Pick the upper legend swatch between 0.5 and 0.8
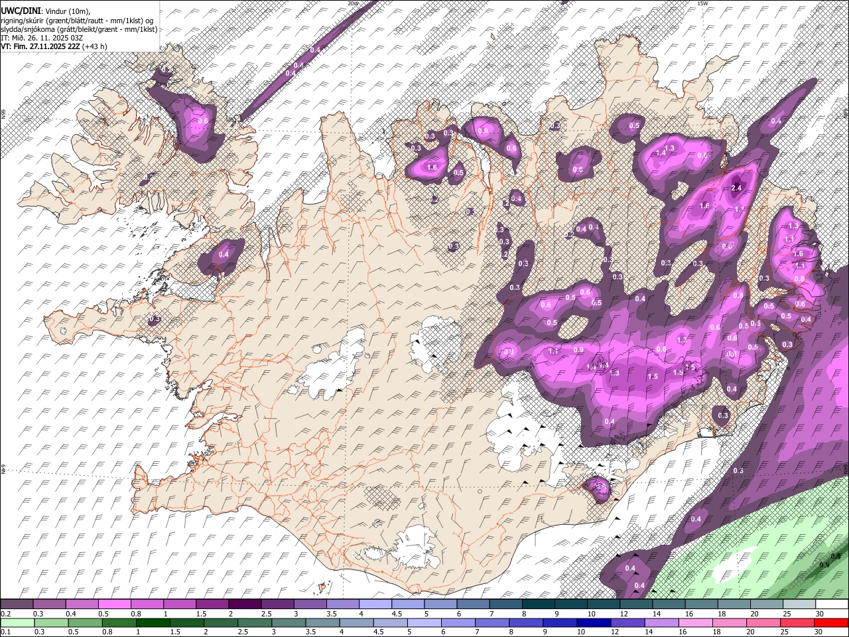 tap(114, 604)
